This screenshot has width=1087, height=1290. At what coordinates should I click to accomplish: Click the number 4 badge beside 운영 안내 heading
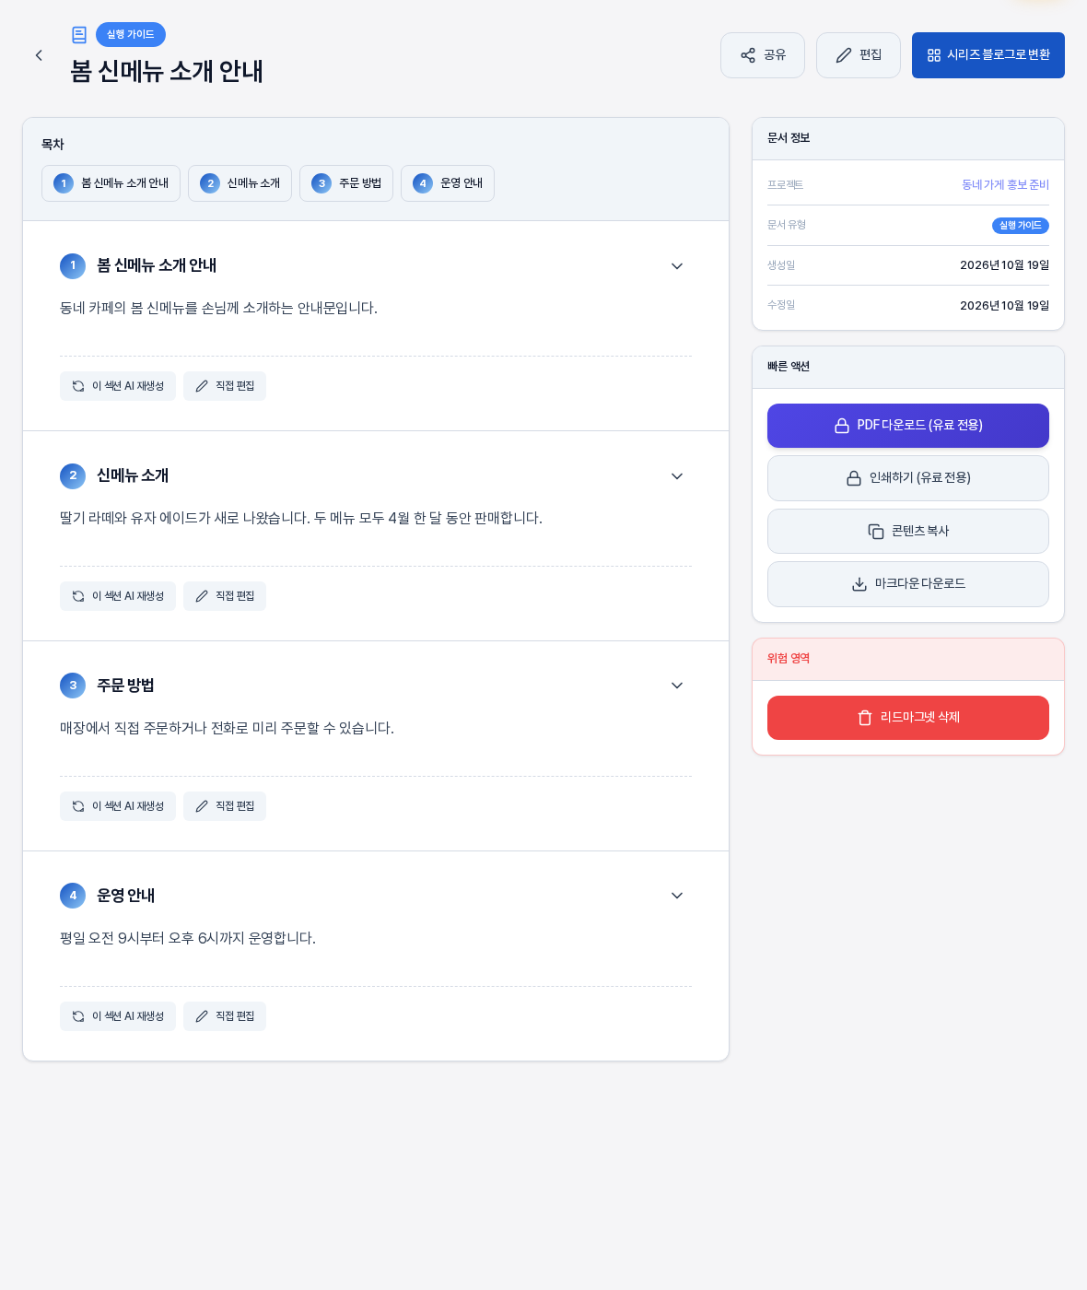[73, 896]
